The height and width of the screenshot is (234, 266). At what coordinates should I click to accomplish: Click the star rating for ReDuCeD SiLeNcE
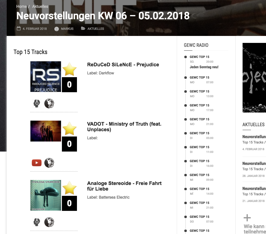(69, 69)
